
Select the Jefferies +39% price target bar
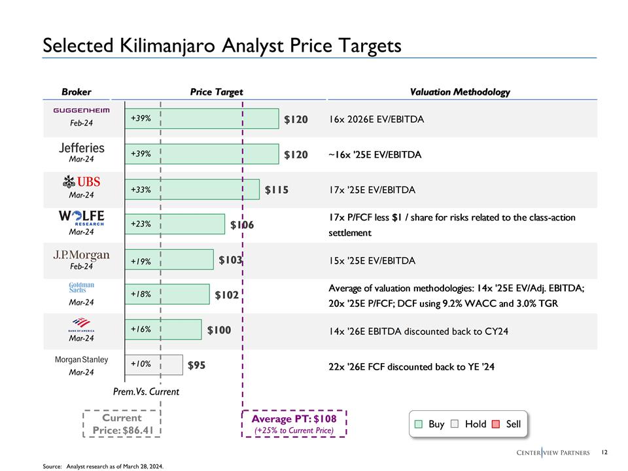[202, 154]
